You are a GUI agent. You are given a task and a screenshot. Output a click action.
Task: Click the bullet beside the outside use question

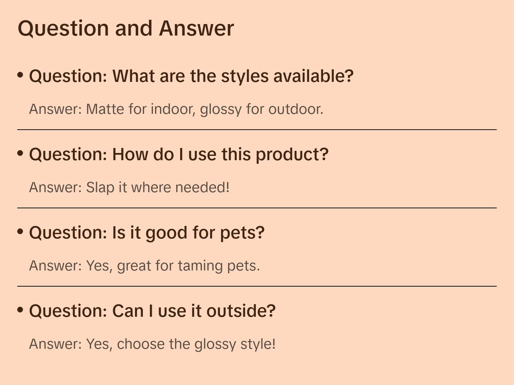[x=20, y=310]
